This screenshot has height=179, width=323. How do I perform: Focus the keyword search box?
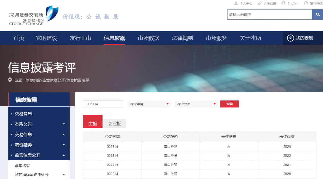tap(269, 14)
